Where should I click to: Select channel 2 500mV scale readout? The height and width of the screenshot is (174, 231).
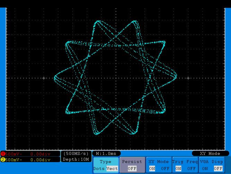14,160
